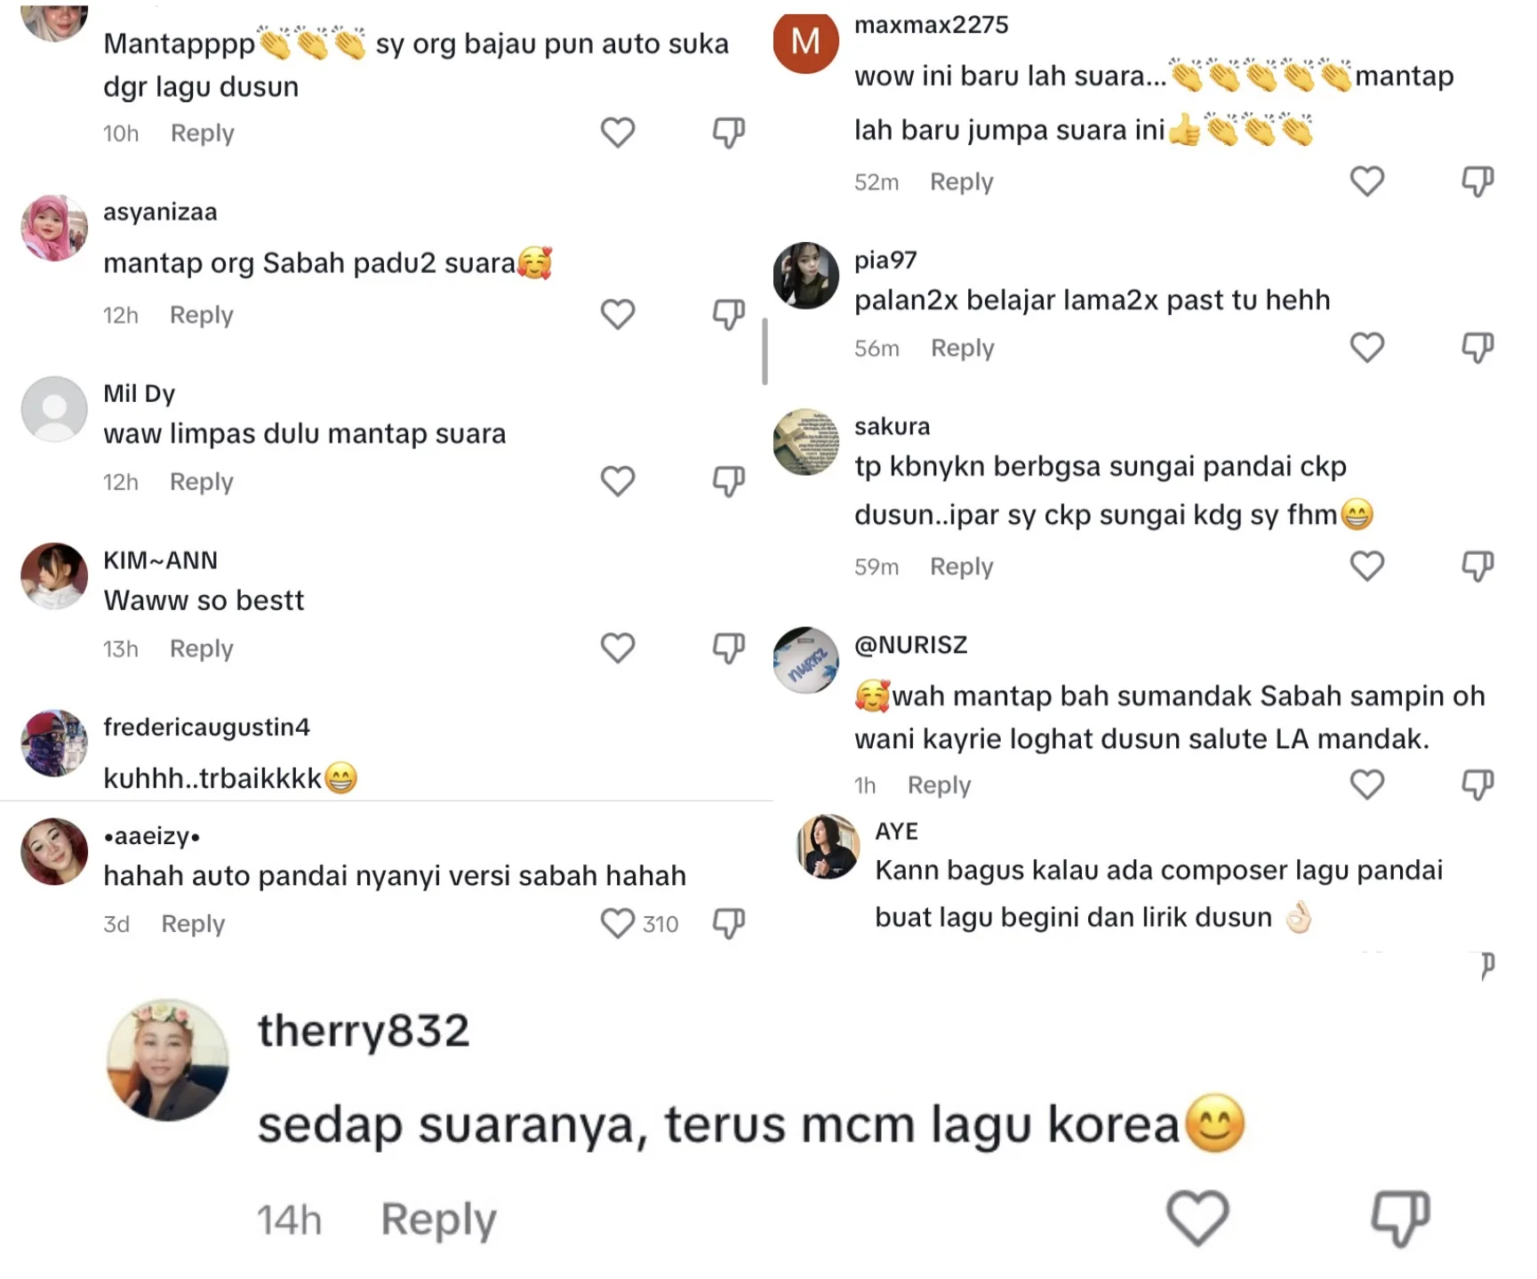Toggle the 310-likes heart on •aaeizy•'s comment
Image resolution: width=1537 pixels, height=1279 pixels.
(x=617, y=923)
